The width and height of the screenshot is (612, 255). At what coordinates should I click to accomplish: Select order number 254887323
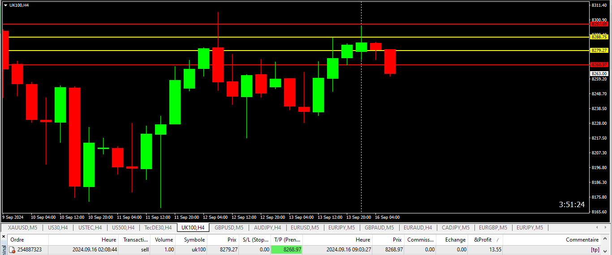point(30,250)
